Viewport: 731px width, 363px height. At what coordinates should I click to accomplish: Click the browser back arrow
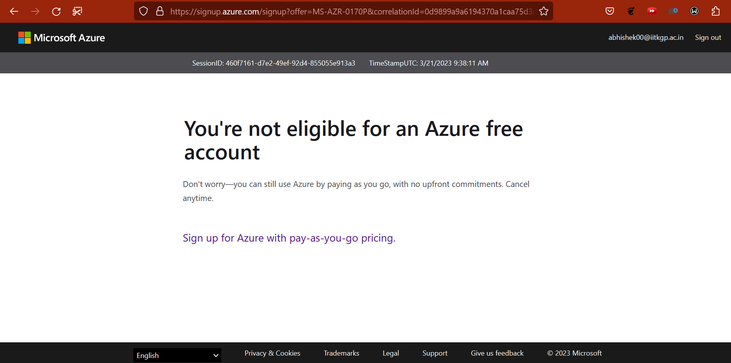click(14, 11)
